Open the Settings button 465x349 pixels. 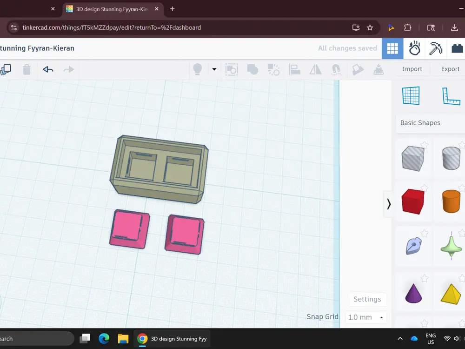click(x=367, y=299)
